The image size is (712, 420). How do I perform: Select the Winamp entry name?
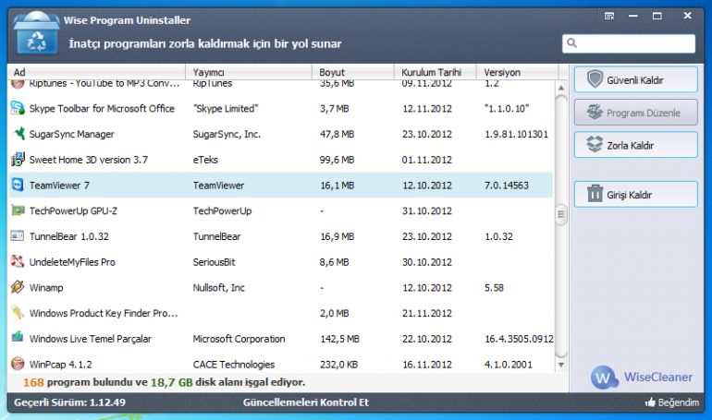point(46,288)
